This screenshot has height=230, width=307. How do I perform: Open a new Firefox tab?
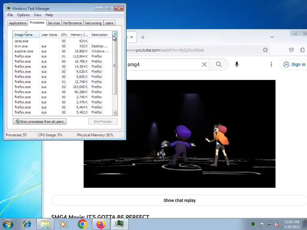tap(143, 37)
